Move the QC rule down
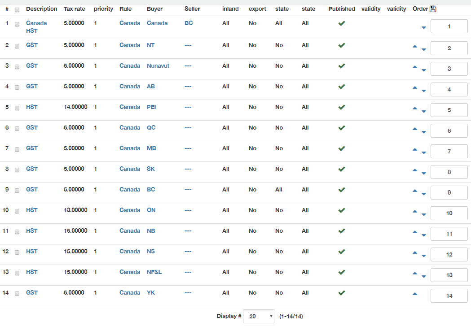 (424, 132)
